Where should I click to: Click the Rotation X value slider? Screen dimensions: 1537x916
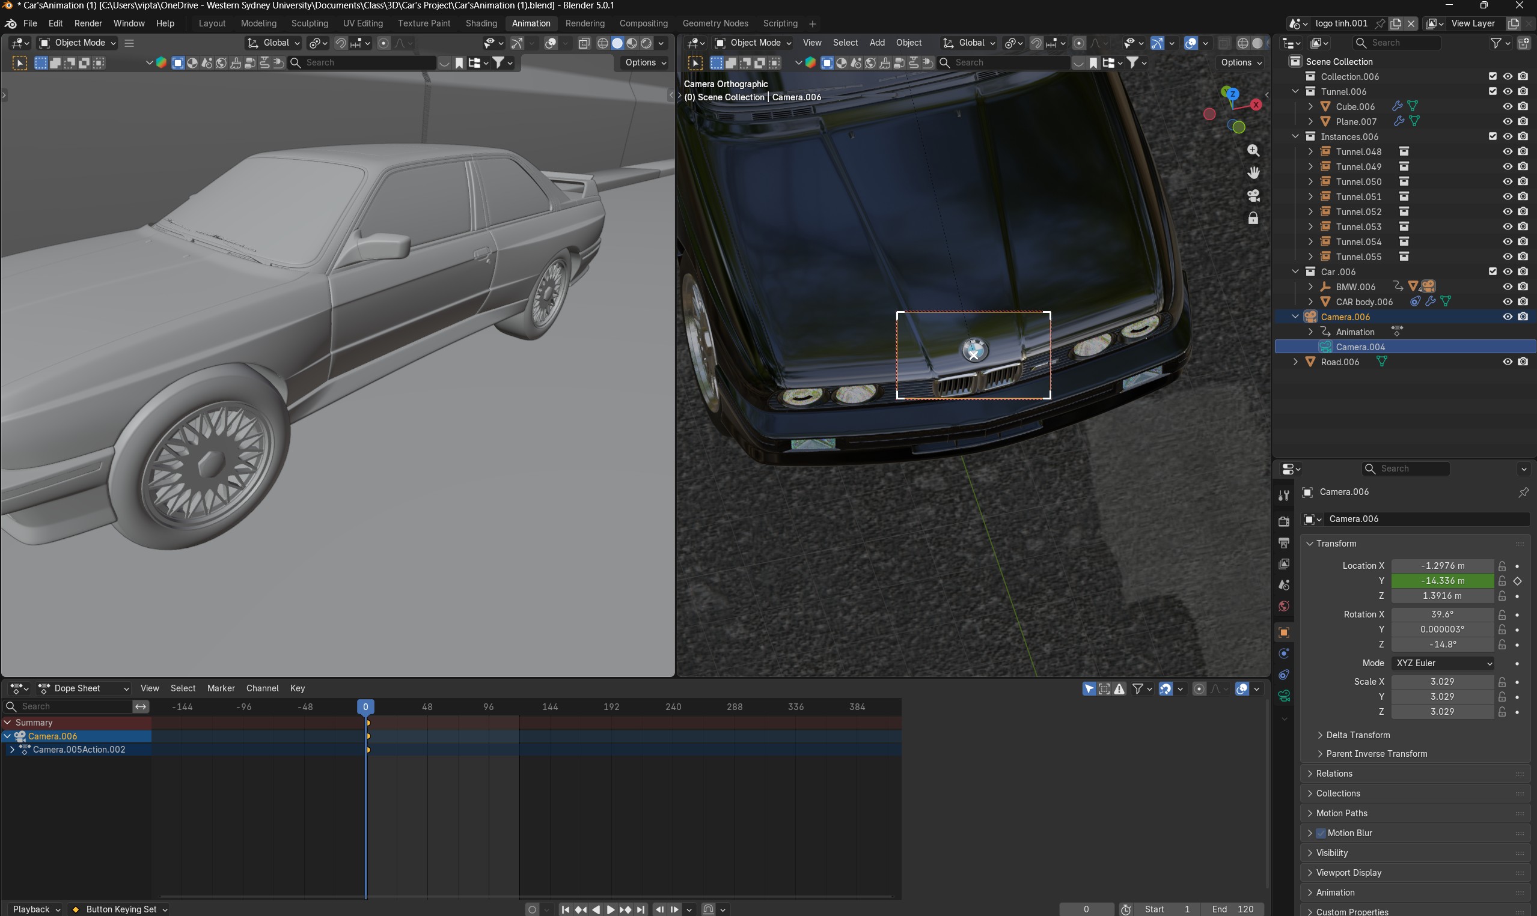click(1443, 615)
